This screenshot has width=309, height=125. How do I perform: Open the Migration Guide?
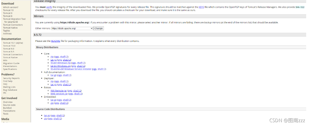(x=11, y=63)
